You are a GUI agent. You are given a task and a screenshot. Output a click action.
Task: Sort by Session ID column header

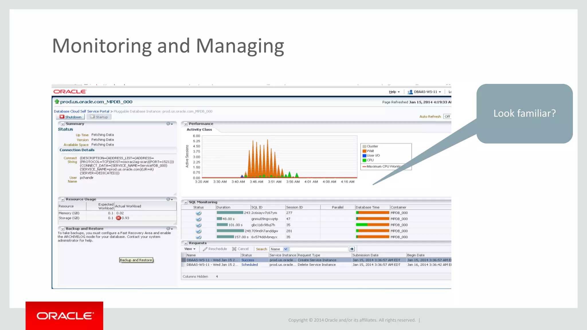coord(303,207)
